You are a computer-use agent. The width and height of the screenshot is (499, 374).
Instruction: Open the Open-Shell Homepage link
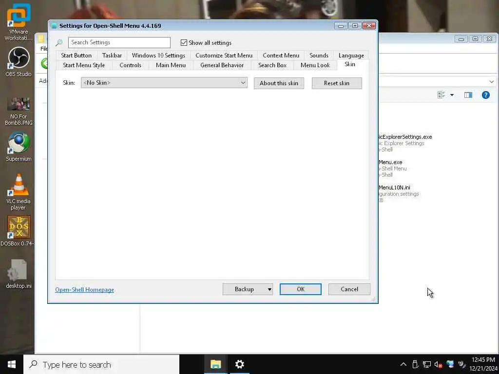[x=84, y=290]
